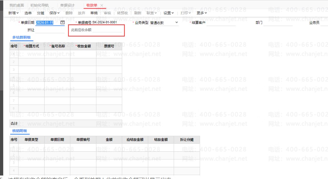Click the 放弃 toolbar button
This screenshot has width=328, height=179.
(81, 13)
